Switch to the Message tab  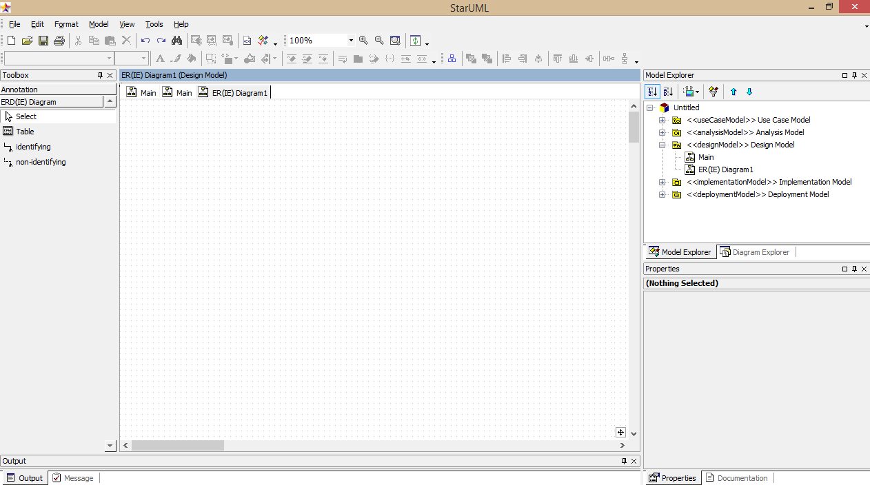(73, 478)
